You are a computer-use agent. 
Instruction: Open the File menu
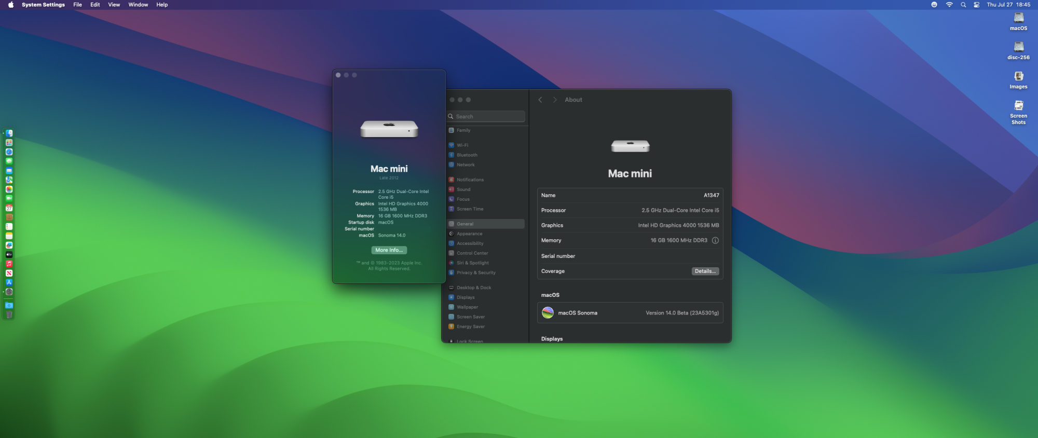(x=78, y=5)
